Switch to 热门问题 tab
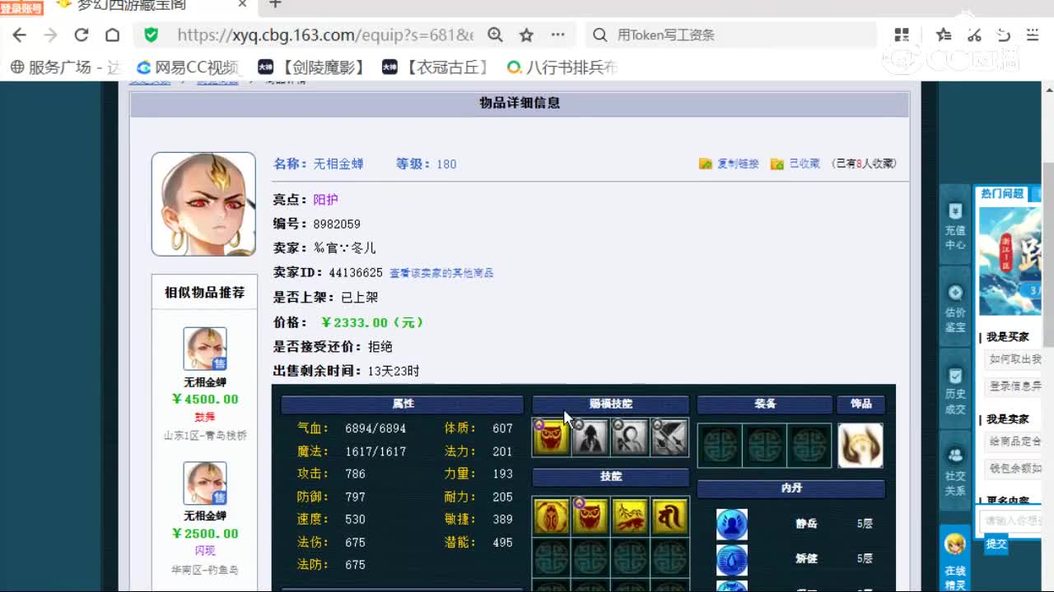Image resolution: width=1054 pixels, height=592 pixels. click(x=1002, y=194)
